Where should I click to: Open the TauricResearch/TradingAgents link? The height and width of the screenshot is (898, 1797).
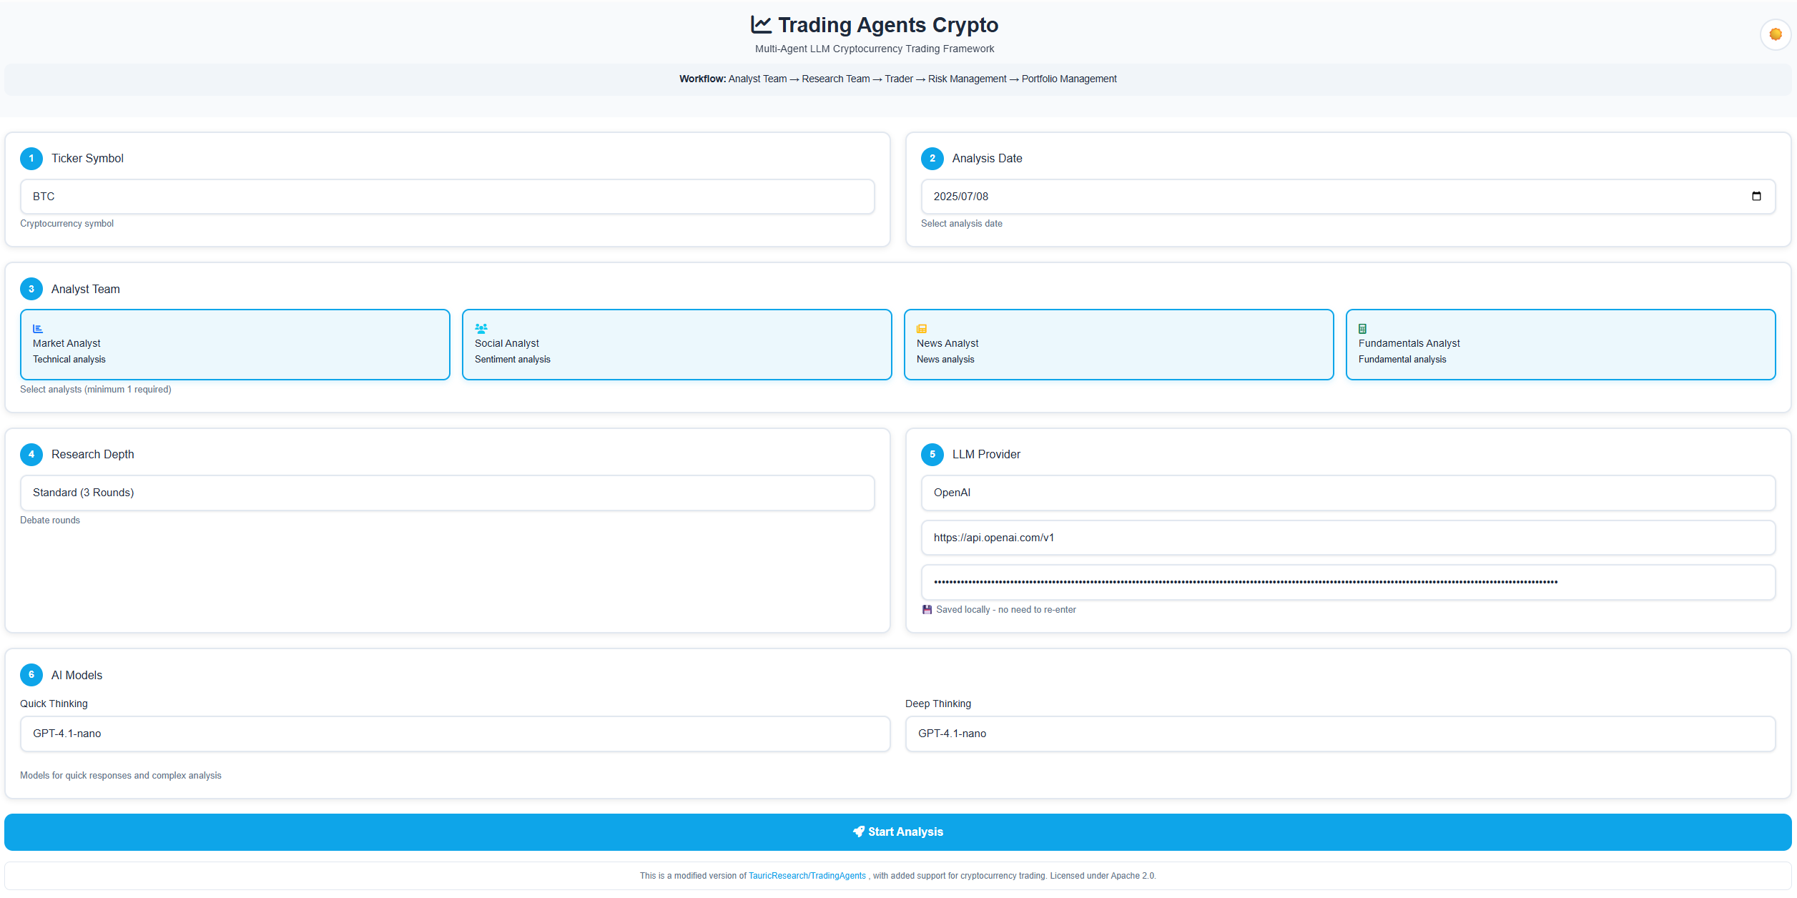pos(807,876)
